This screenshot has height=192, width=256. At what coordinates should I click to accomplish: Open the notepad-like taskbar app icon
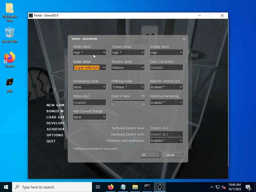coord(123,187)
